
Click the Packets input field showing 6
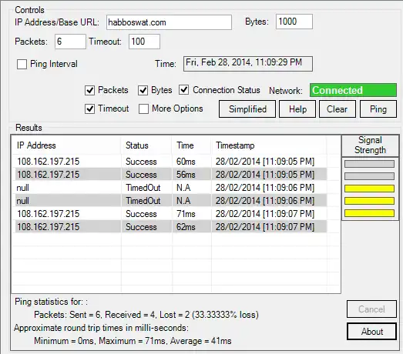click(70, 42)
